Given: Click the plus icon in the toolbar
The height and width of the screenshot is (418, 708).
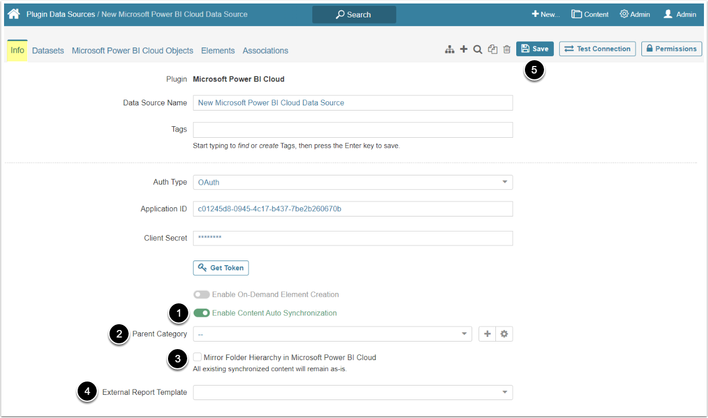Looking at the screenshot, I should point(464,50).
